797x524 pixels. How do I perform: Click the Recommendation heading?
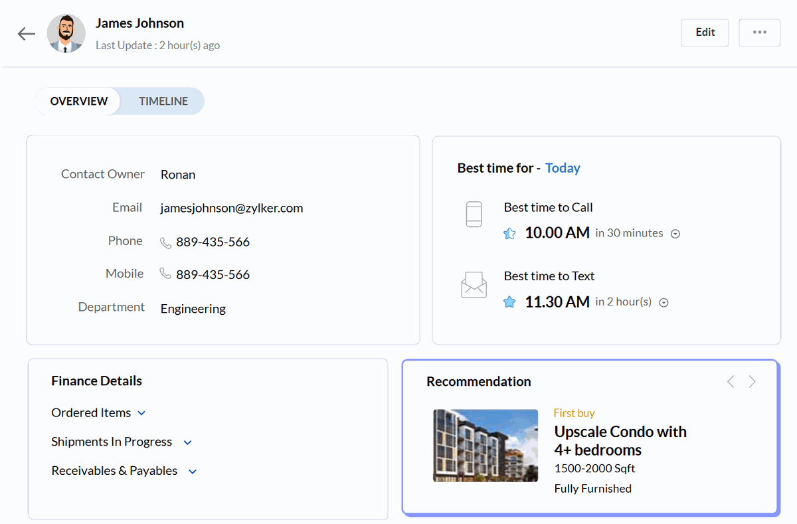[x=479, y=382]
